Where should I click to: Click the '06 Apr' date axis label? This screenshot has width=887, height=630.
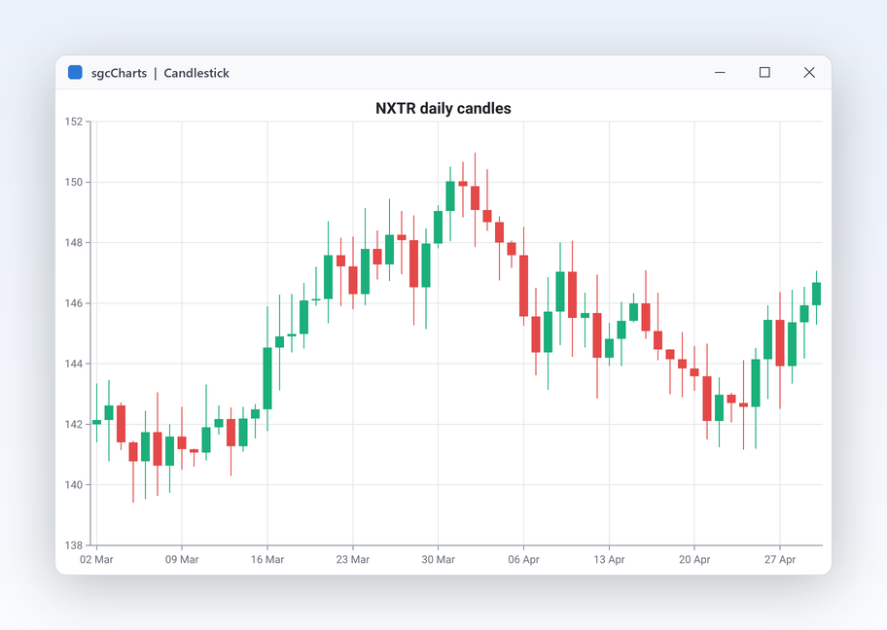coord(524,559)
